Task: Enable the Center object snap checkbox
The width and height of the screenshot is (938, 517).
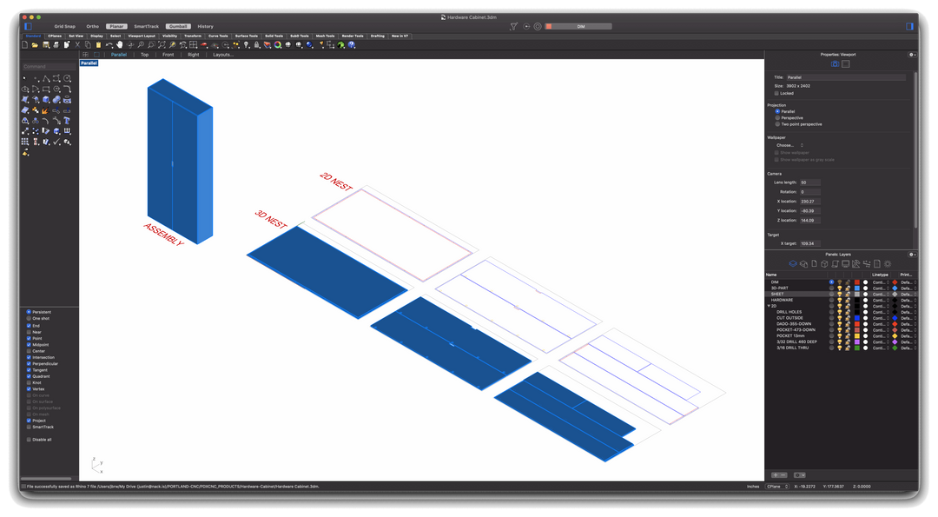Action: [x=29, y=351]
